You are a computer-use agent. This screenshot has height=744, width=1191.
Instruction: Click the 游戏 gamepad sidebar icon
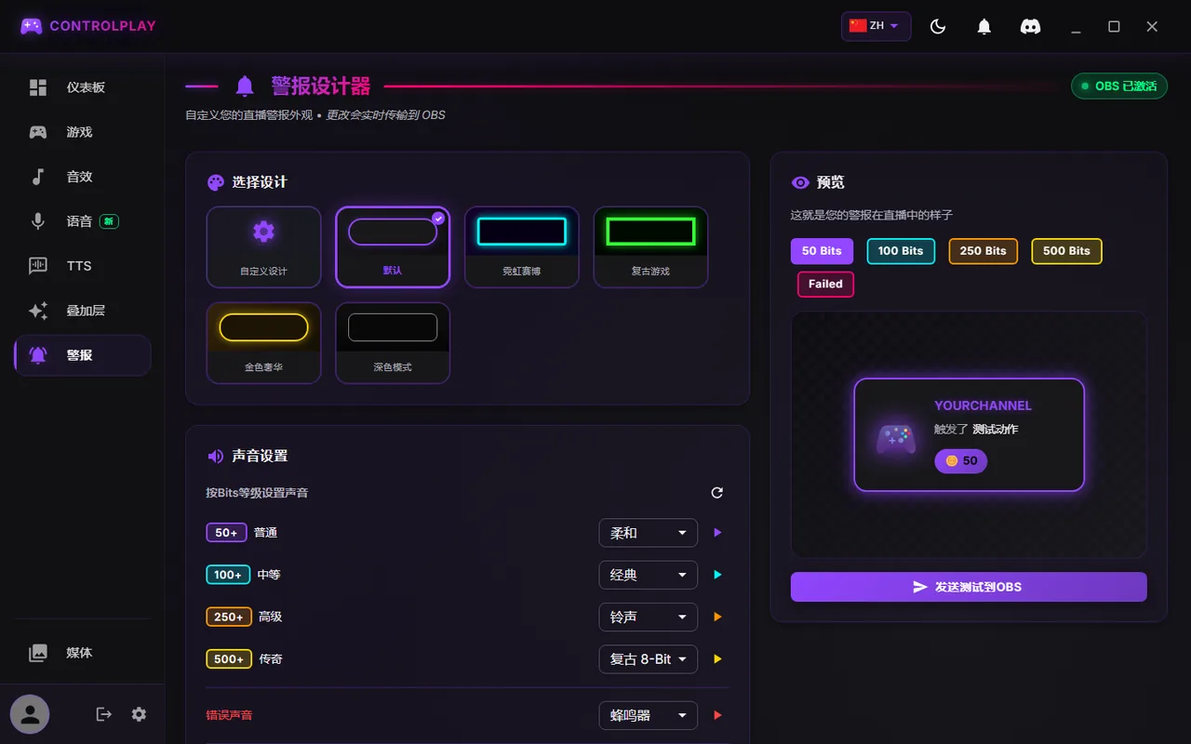tap(38, 132)
